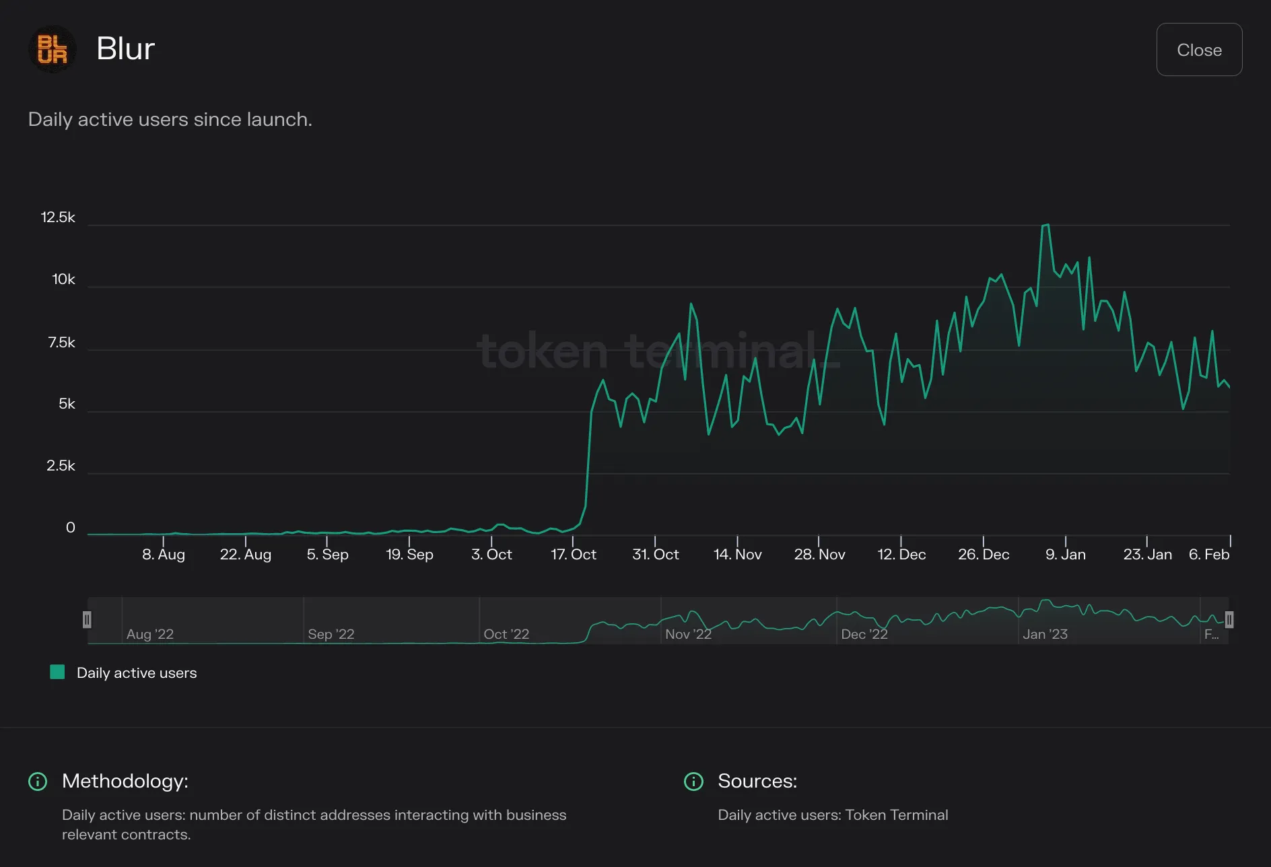Click the 12.5k y-axis value
The height and width of the screenshot is (867, 1271).
pyautogui.click(x=58, y=217)
